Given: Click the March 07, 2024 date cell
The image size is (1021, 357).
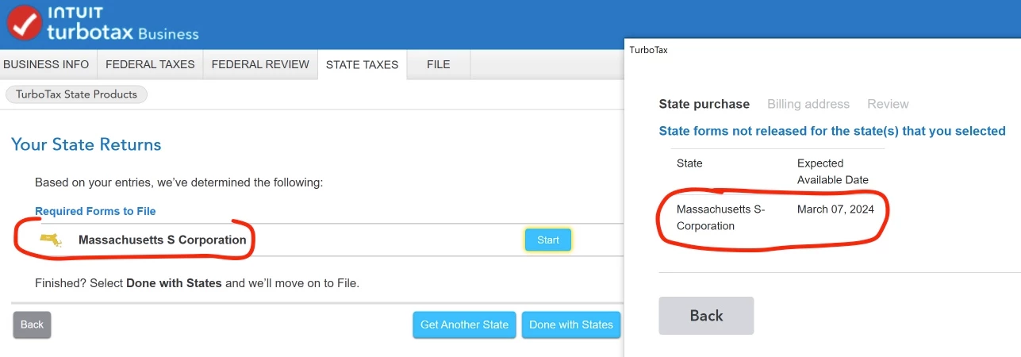Looking at the screenshot, I should click(835, 209).
